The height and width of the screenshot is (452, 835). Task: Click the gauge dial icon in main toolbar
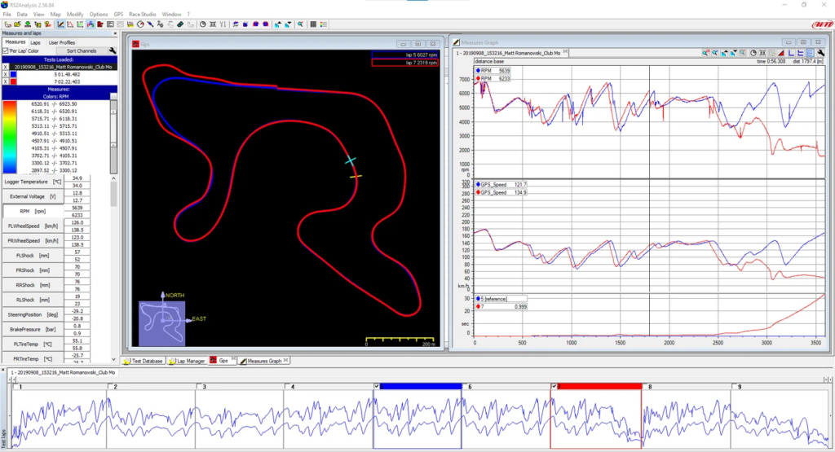(x=140, y=24)
